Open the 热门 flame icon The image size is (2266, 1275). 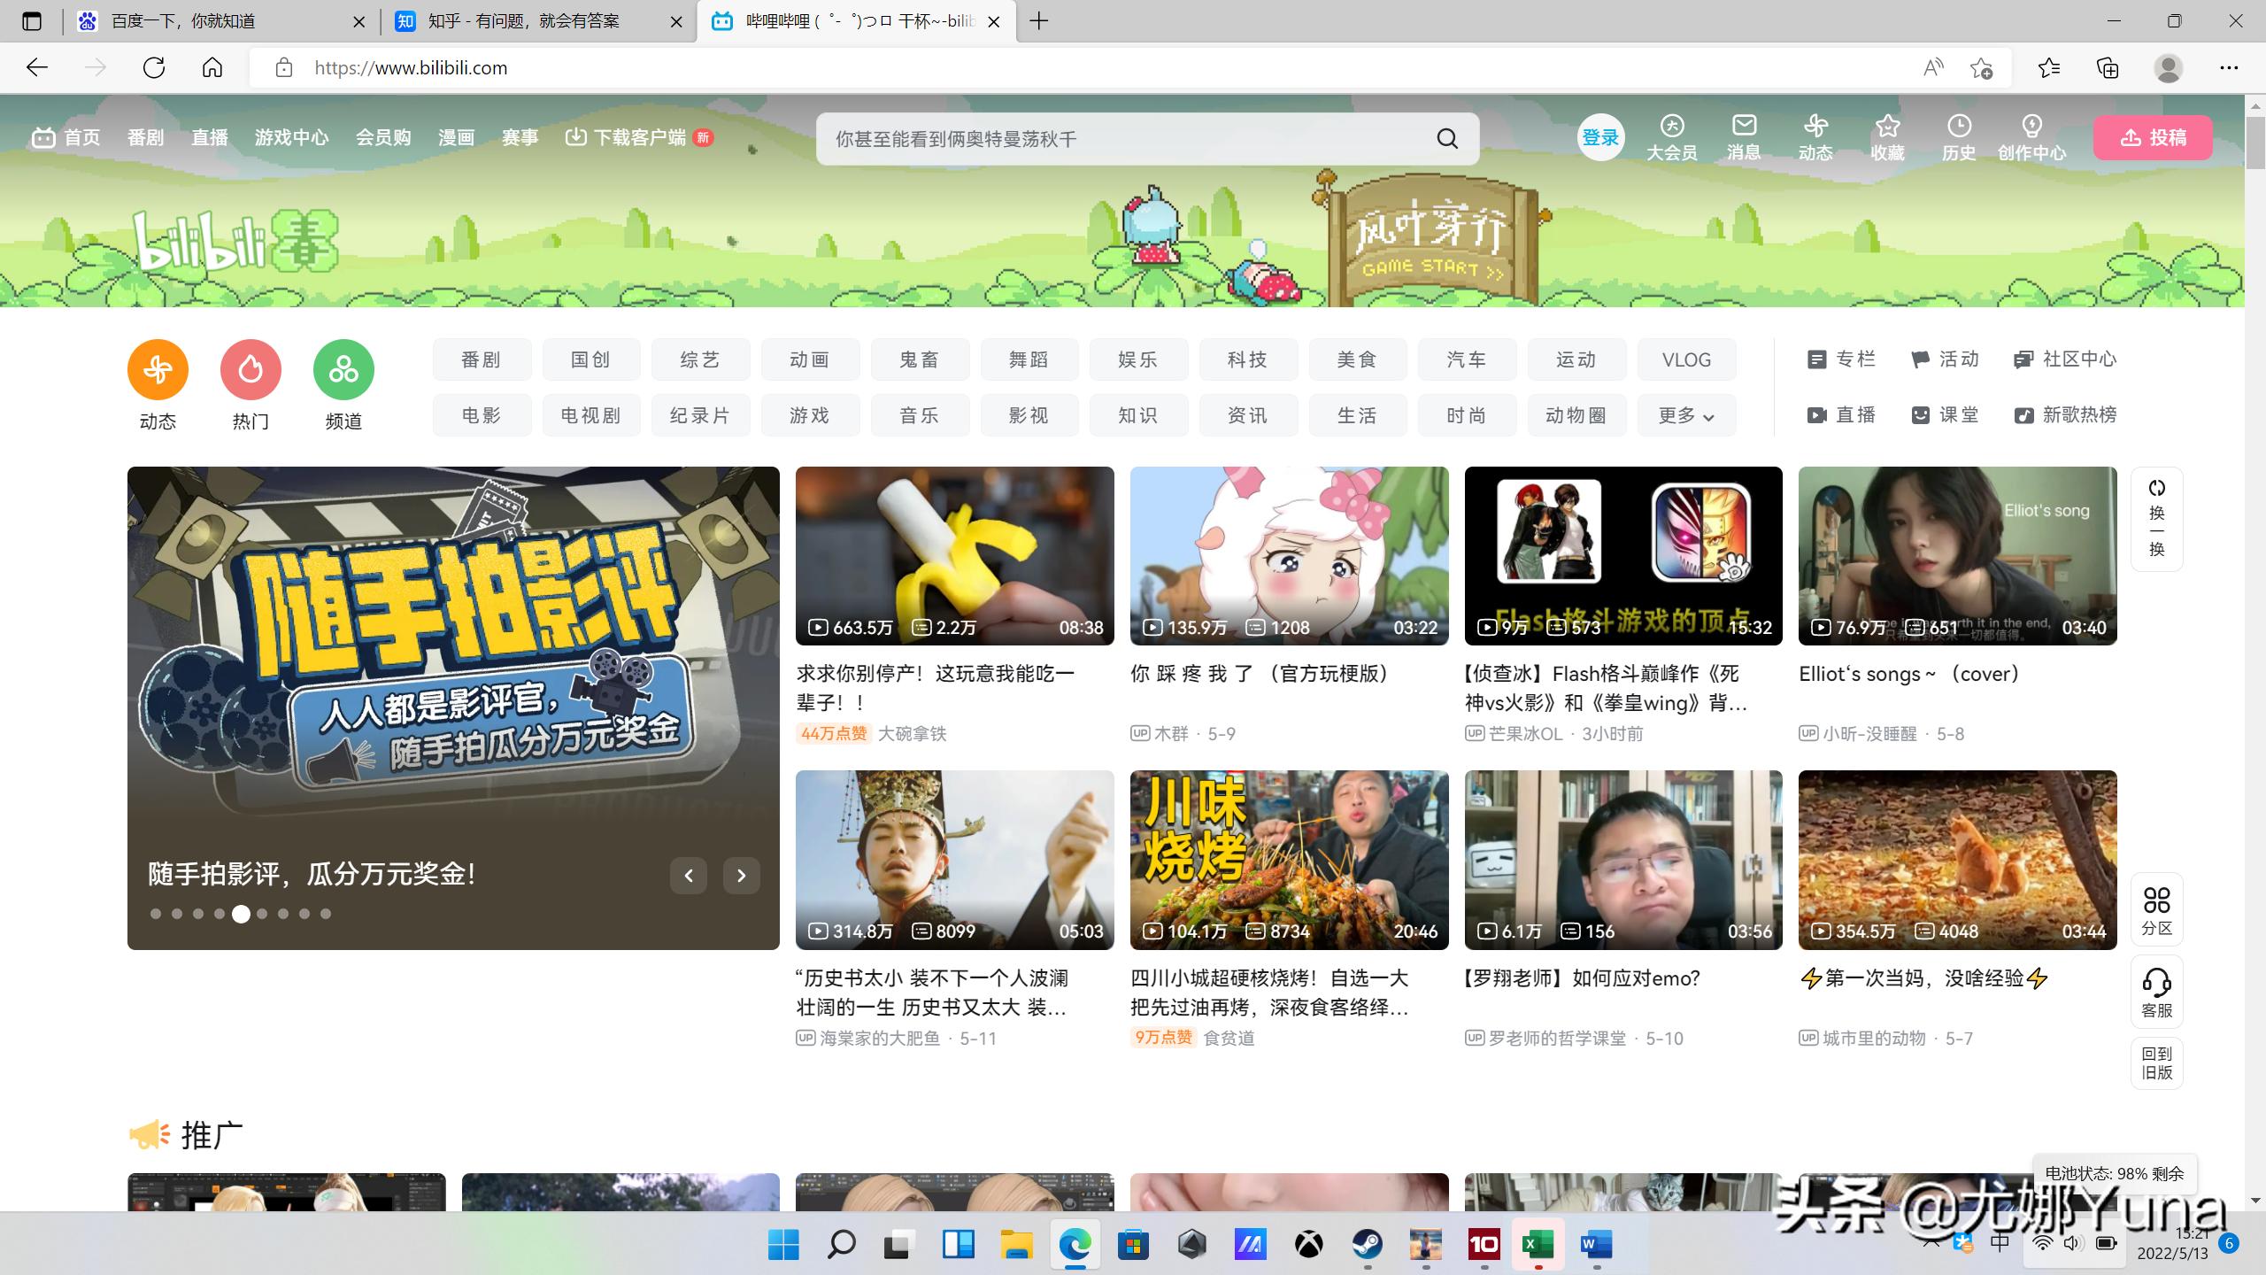pyautogui.click(x=250, y=369)
